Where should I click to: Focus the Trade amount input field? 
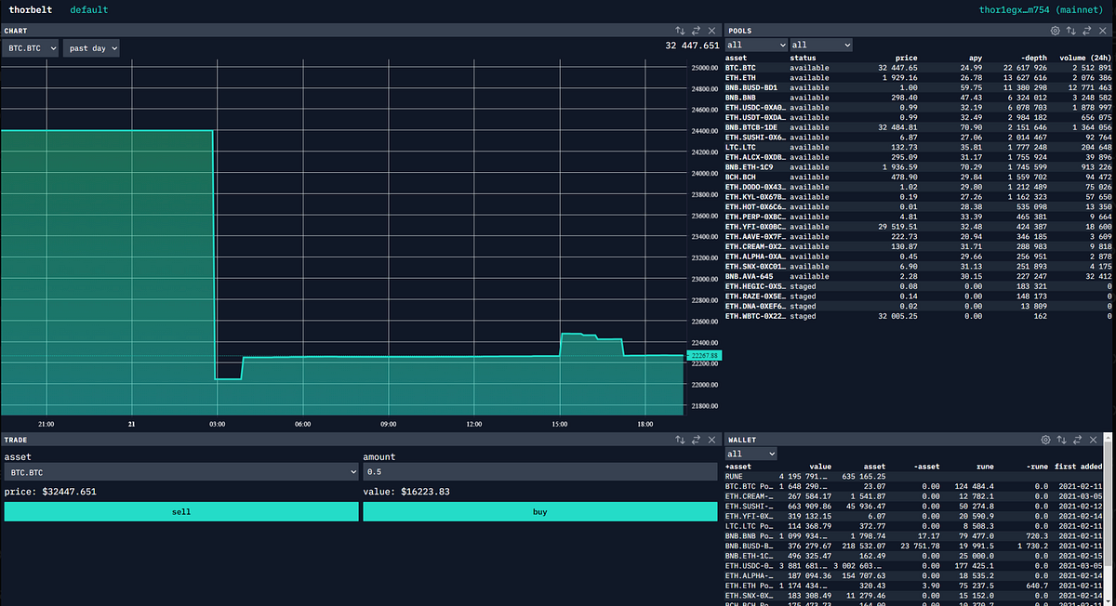[x=539, y=472]
